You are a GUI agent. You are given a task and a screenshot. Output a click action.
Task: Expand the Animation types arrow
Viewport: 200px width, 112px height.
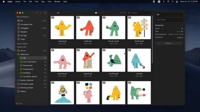click(16, 84)
